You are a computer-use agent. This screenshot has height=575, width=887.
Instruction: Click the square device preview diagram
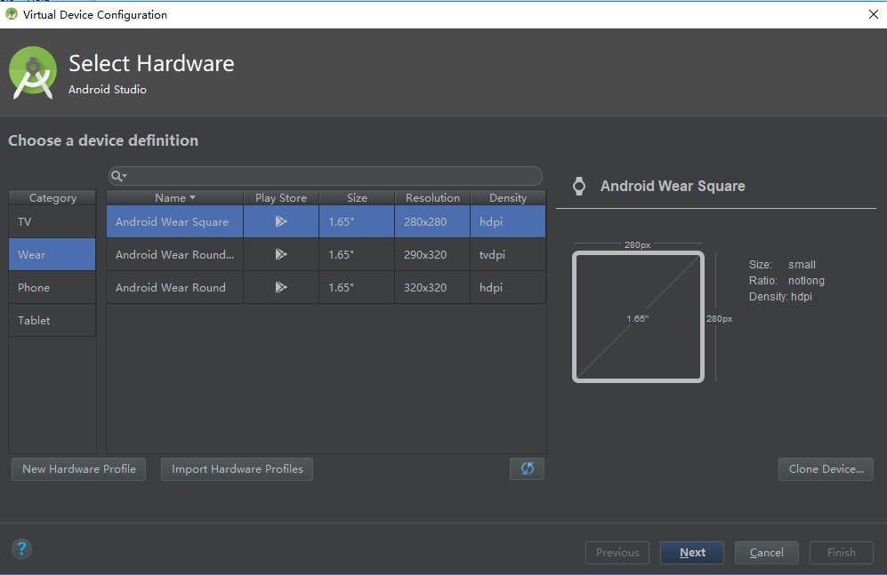tap(638, 316)
